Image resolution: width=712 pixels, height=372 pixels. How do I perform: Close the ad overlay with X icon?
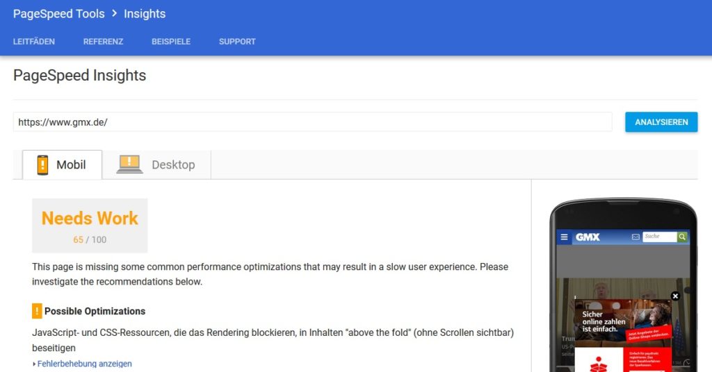point(675,296)
